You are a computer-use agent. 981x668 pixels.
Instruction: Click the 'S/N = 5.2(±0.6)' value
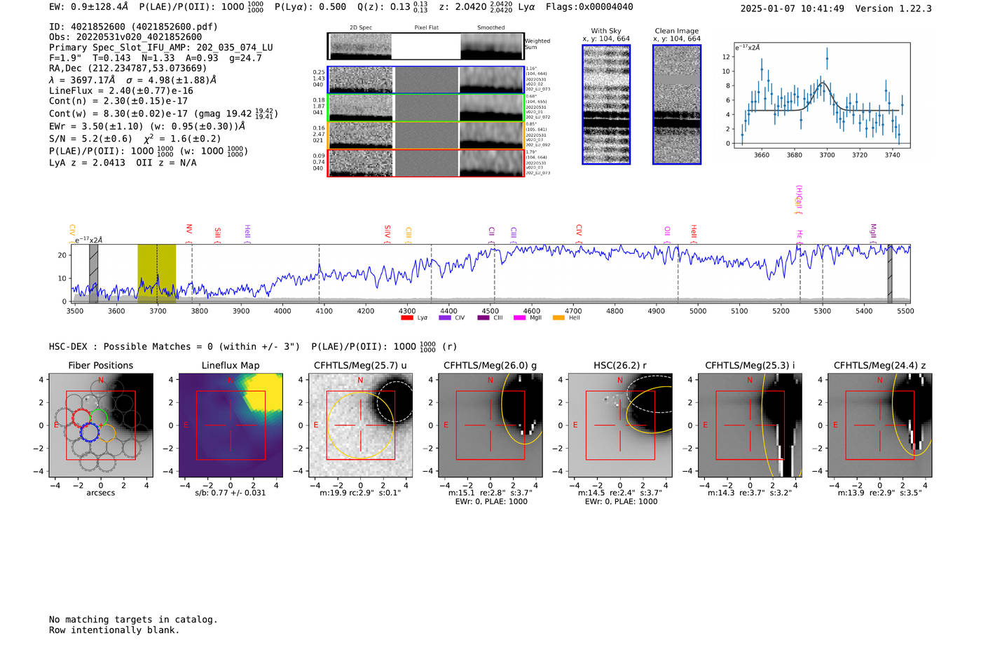(x=90, y=139)
